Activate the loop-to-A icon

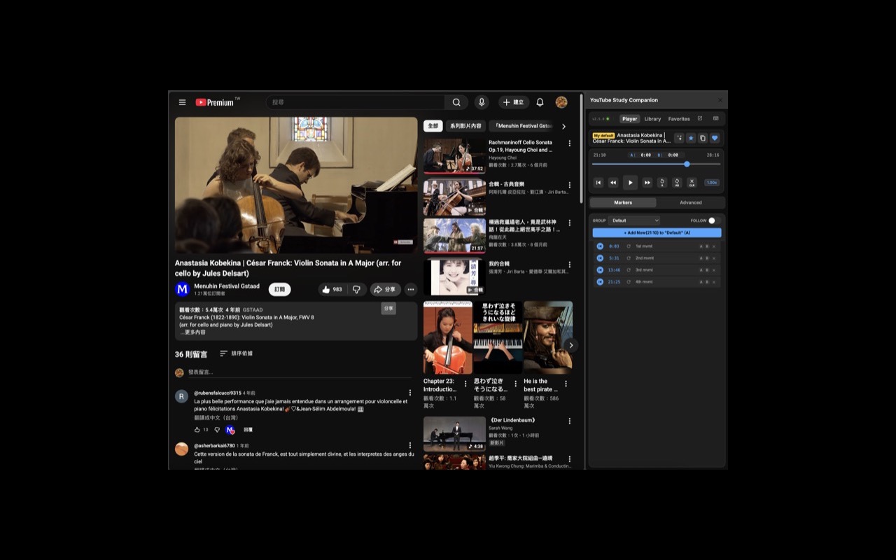coord(662,183)
